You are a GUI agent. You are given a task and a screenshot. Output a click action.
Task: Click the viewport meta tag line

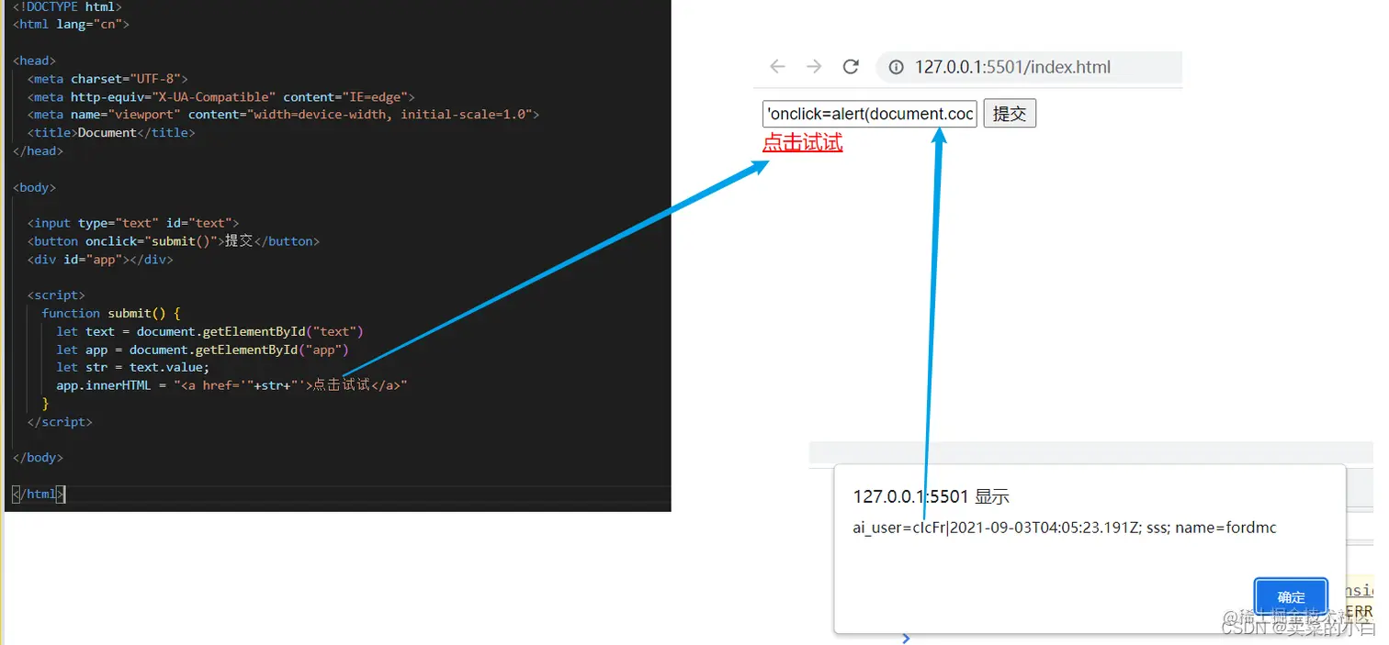pyautogui.click(x=284, y=115)
